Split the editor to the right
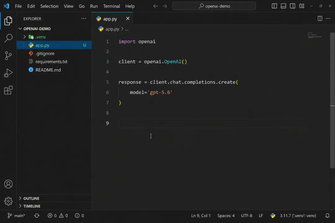Image resolution: width=335 pixels, height=223 pixels. tap(320, 19)
